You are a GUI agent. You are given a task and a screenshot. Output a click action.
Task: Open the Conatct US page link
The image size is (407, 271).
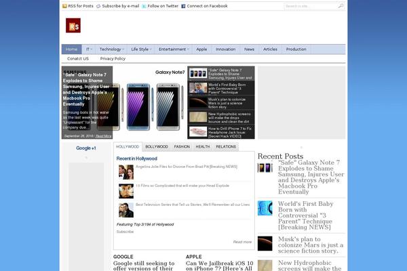point(78,59)
